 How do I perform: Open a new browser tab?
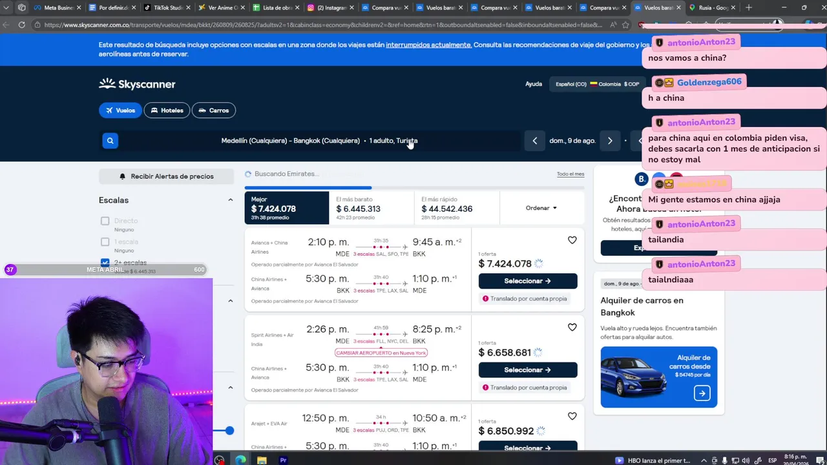pos(748,8)
